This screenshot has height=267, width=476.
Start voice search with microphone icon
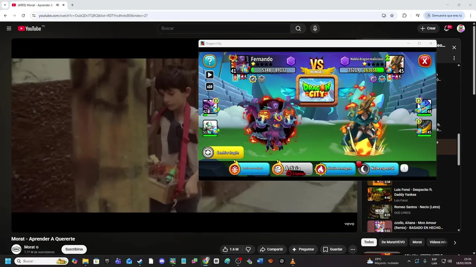click(x=315, y=28)
